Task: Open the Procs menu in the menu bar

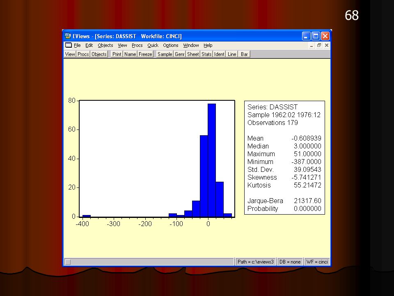Action: [x=137, y=45]
